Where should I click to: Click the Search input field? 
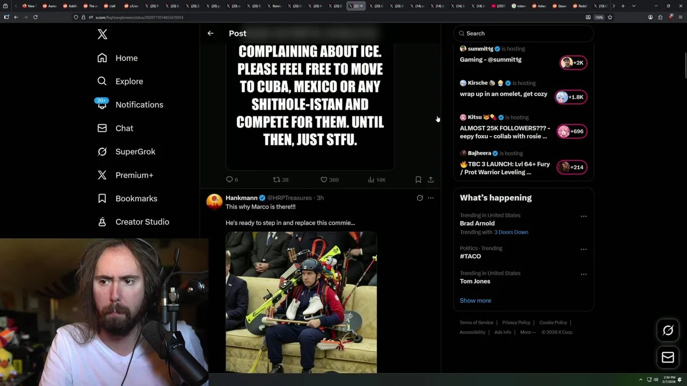click(523, 33)
